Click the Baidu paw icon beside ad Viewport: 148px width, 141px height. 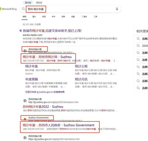coord(21,30)
